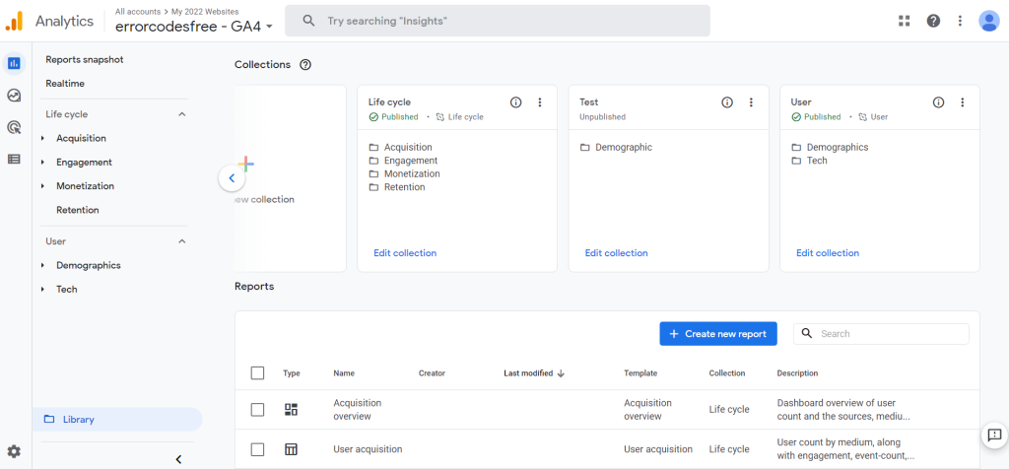Expand the Acquisition section in sidebar

coord(43,139)
